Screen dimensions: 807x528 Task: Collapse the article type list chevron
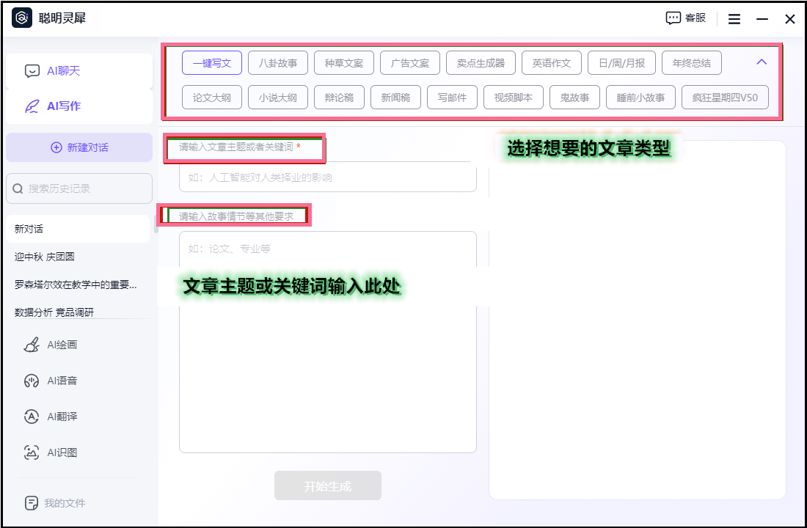(762, 62)
